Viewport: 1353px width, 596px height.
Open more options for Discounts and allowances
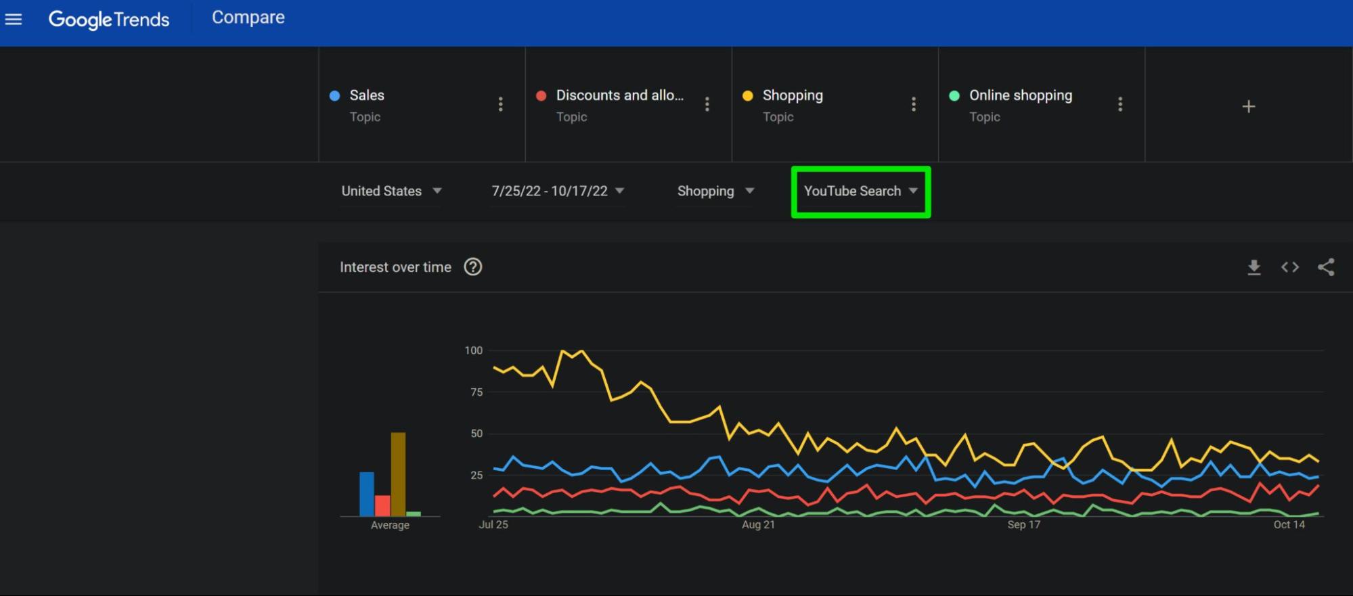(x=707, y=104)
